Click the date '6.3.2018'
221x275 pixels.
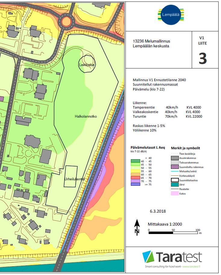point(158,211)
